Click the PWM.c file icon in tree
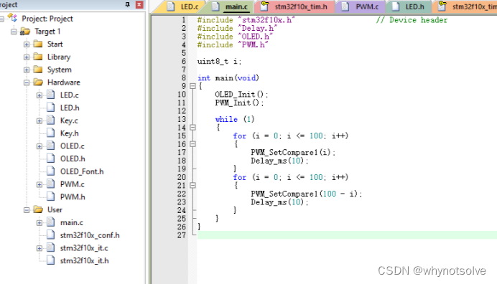 (x=51, y=184)
